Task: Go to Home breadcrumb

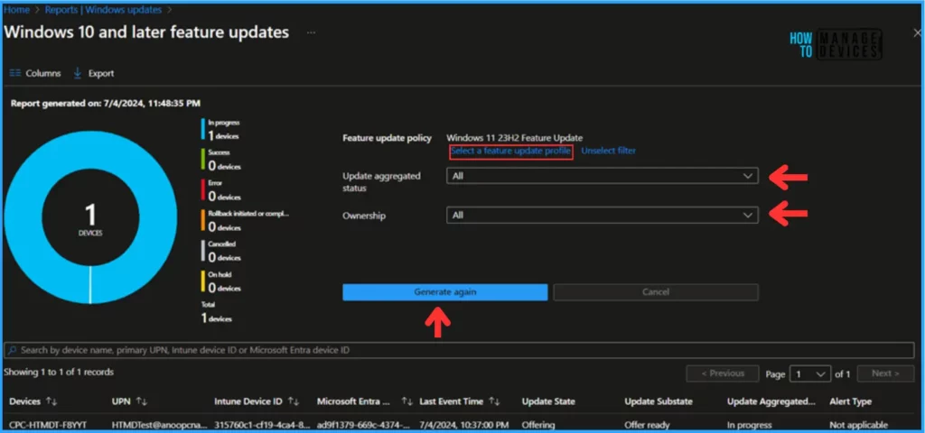Action: click(x=17, y=9)
